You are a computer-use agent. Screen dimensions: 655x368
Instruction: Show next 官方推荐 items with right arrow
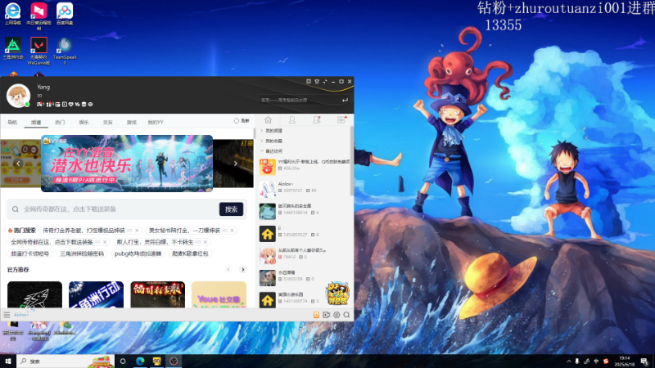pyautogui.click(x=242, y=270)
